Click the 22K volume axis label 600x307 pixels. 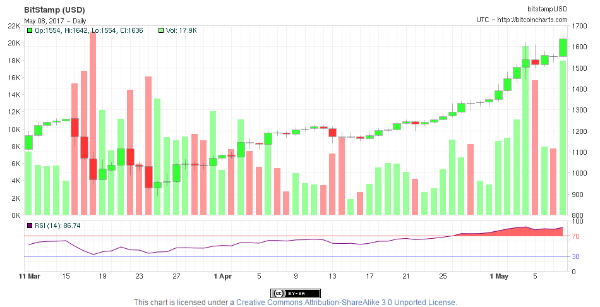click(14, 26)
